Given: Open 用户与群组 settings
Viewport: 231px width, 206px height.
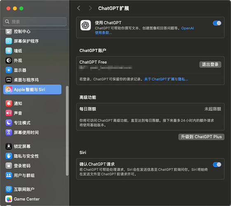Looking at the screenshot, I should pyautogui.click(x=33, y=176).
